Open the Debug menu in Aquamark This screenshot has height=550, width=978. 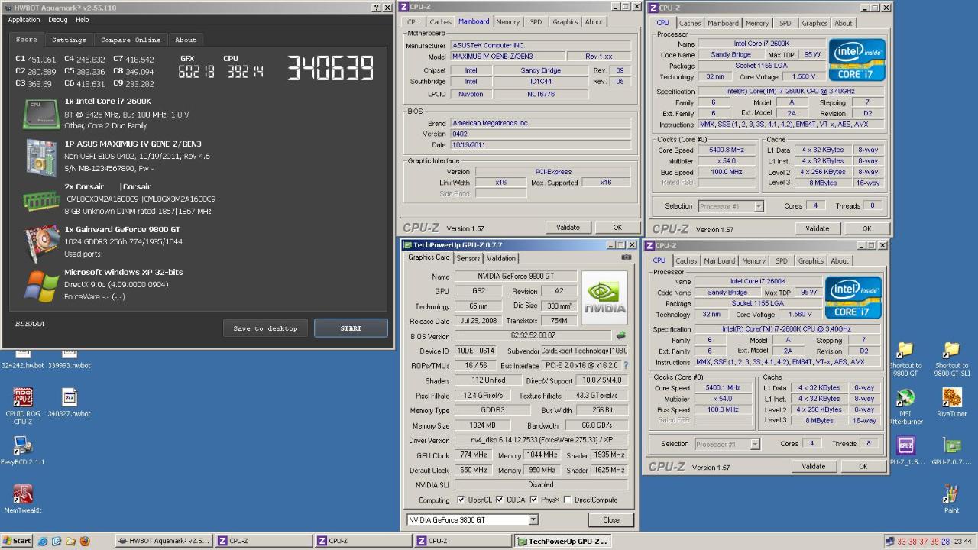pyautogui.click(x=58, y=20)
